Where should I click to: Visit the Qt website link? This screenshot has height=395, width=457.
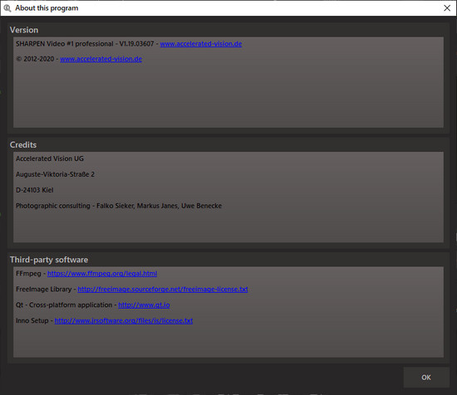pyautogui.click(x=144, y=305)
